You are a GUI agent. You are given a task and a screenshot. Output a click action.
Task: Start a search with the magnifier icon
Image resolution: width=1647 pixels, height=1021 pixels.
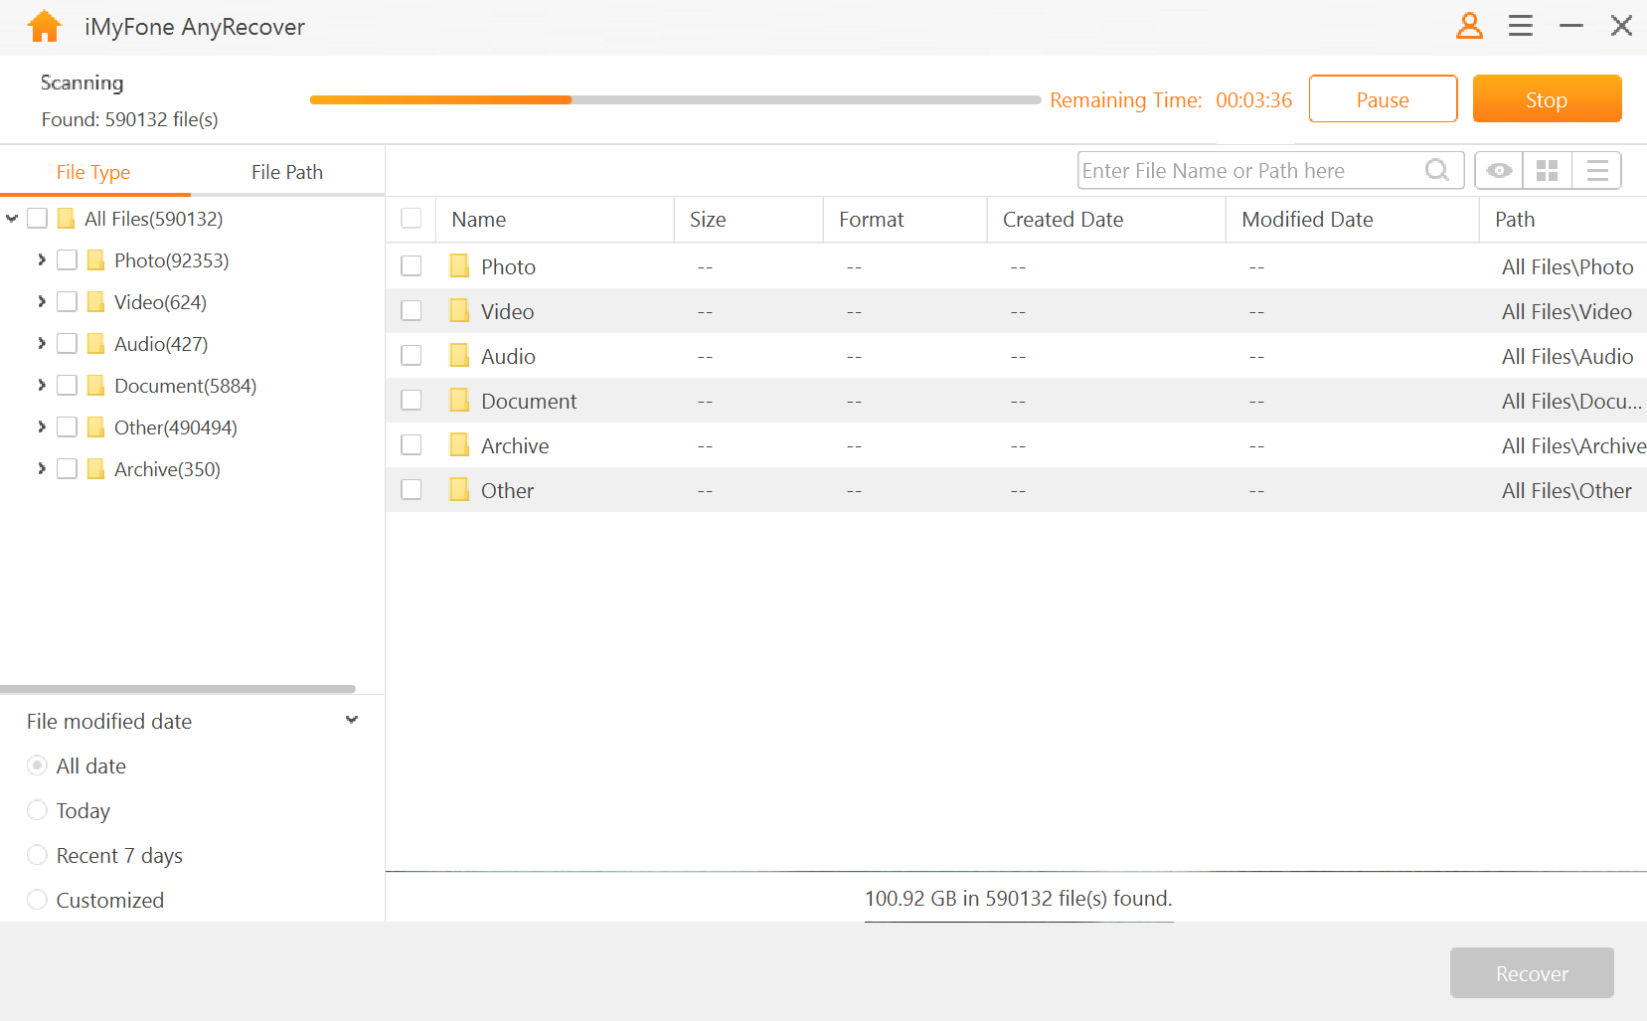pos(1436,170)
